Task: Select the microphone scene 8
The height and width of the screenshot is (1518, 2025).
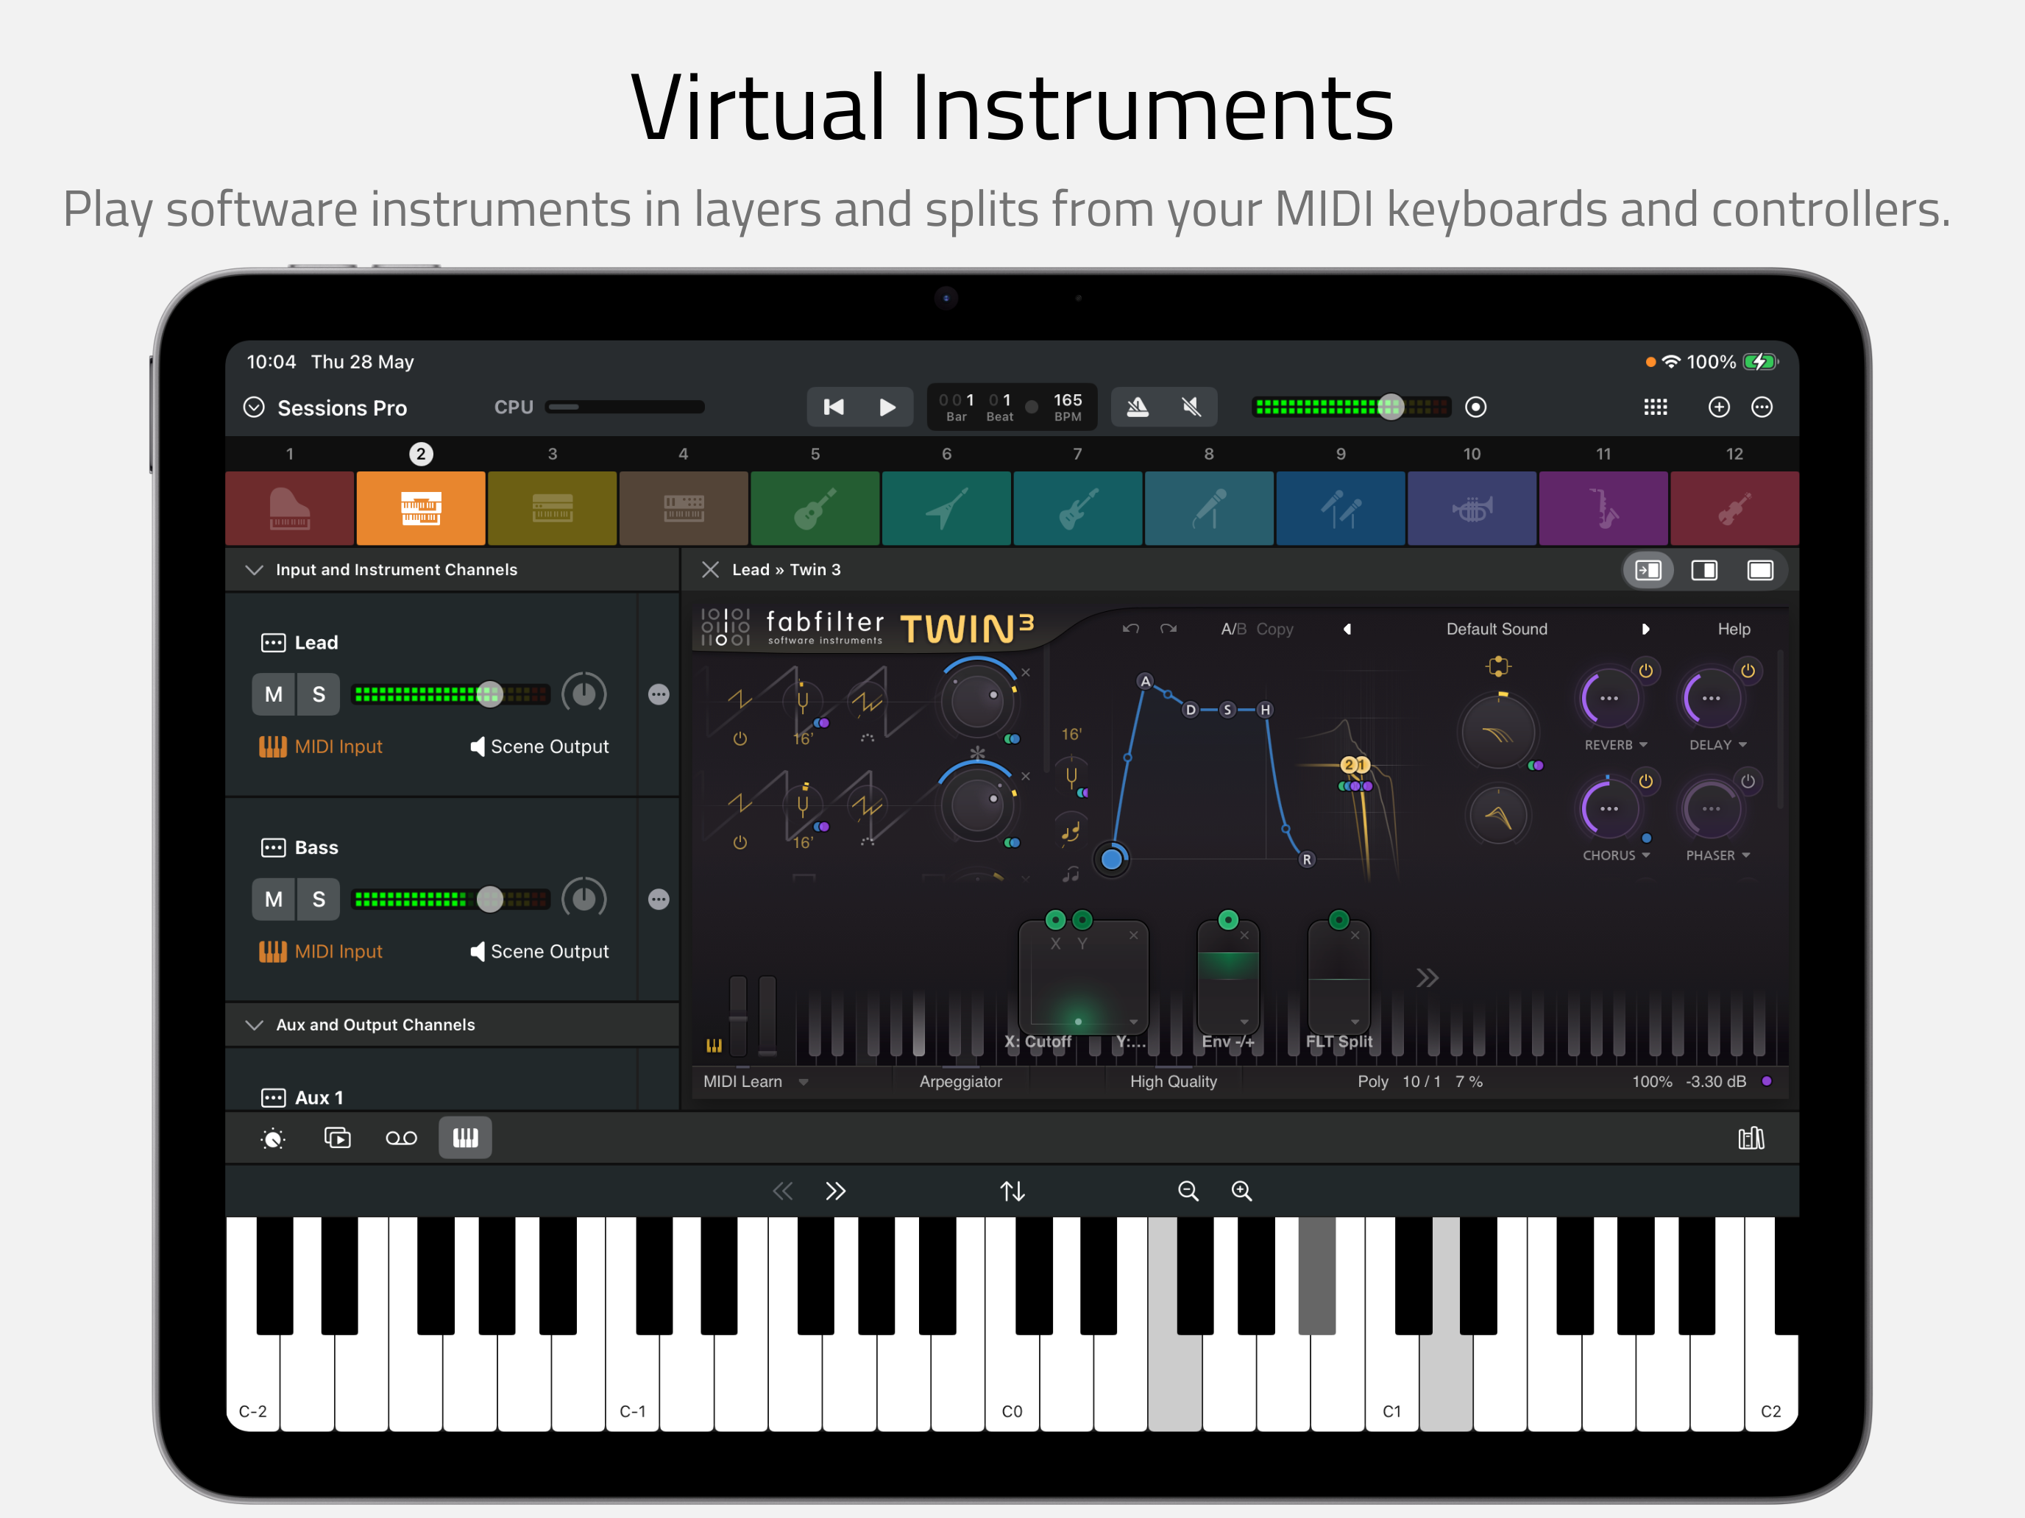Action: coord(1208,507)
